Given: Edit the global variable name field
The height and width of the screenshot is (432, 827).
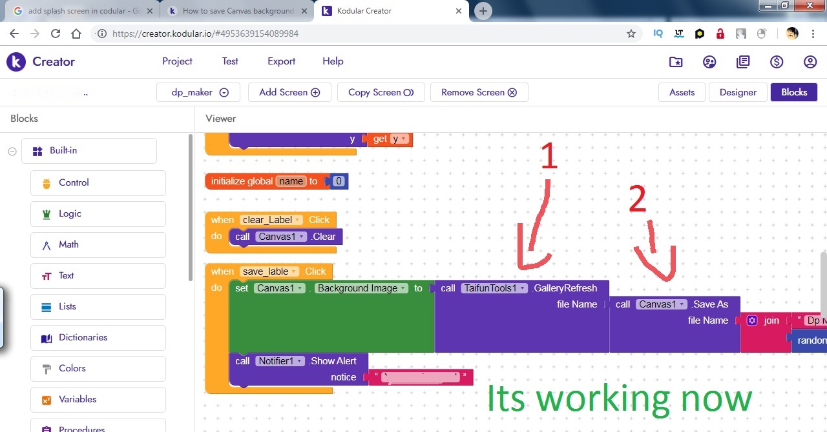Looking at the screenshot, I should (291, 181).
